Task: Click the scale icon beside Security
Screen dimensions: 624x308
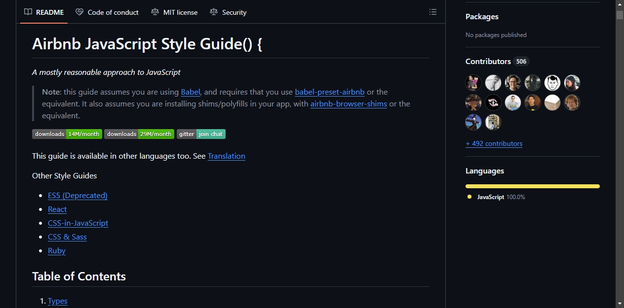Action: [214, 12]
